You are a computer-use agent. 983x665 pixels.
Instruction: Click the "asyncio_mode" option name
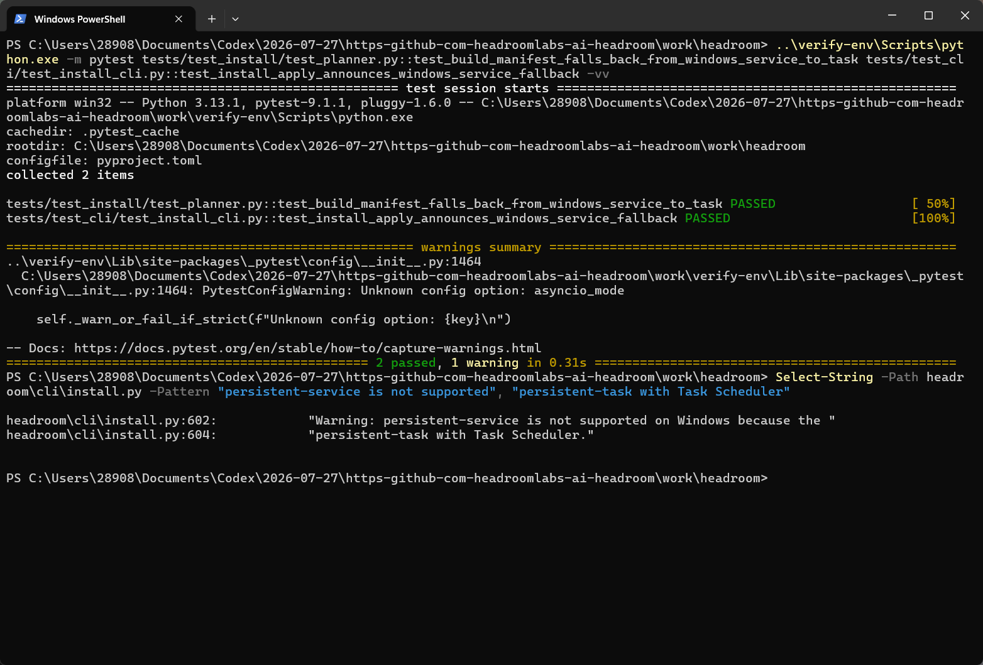(x=579, y=290)
